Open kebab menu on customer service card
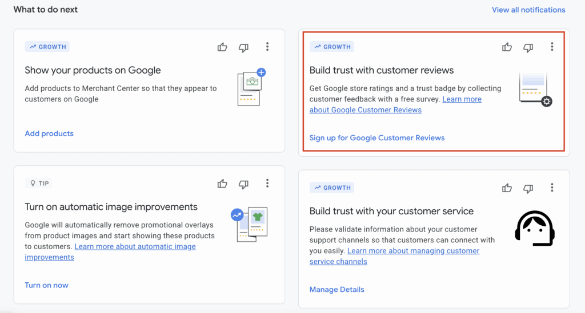The width and height of the screenshot is (585, 313). coord(552,187)
